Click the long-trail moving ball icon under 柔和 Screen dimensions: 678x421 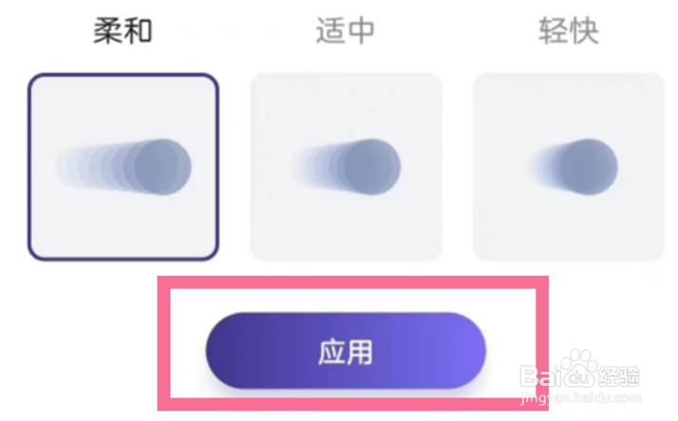click(123, 167)
